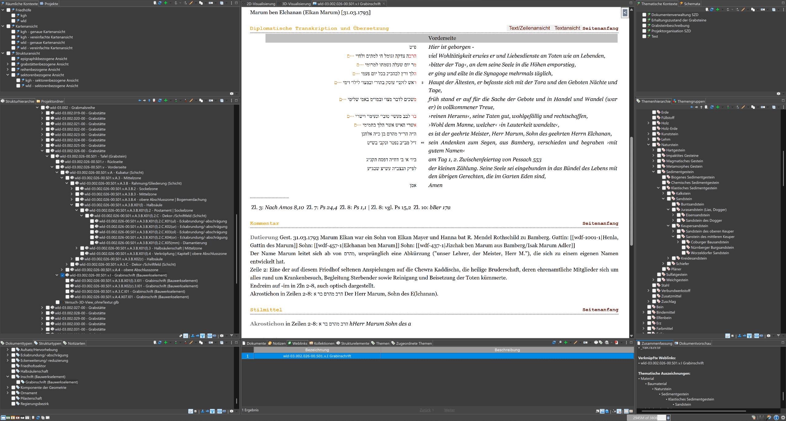Click the pencil edit icon in Strukturhierarchie toolbar
The image size is (786, 421).
tap(191, 100)
